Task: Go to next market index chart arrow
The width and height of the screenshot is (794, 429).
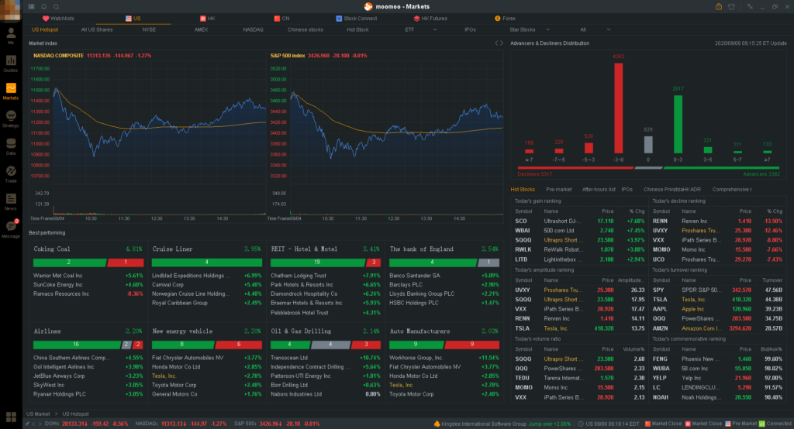Action: (x=502, y=43)
